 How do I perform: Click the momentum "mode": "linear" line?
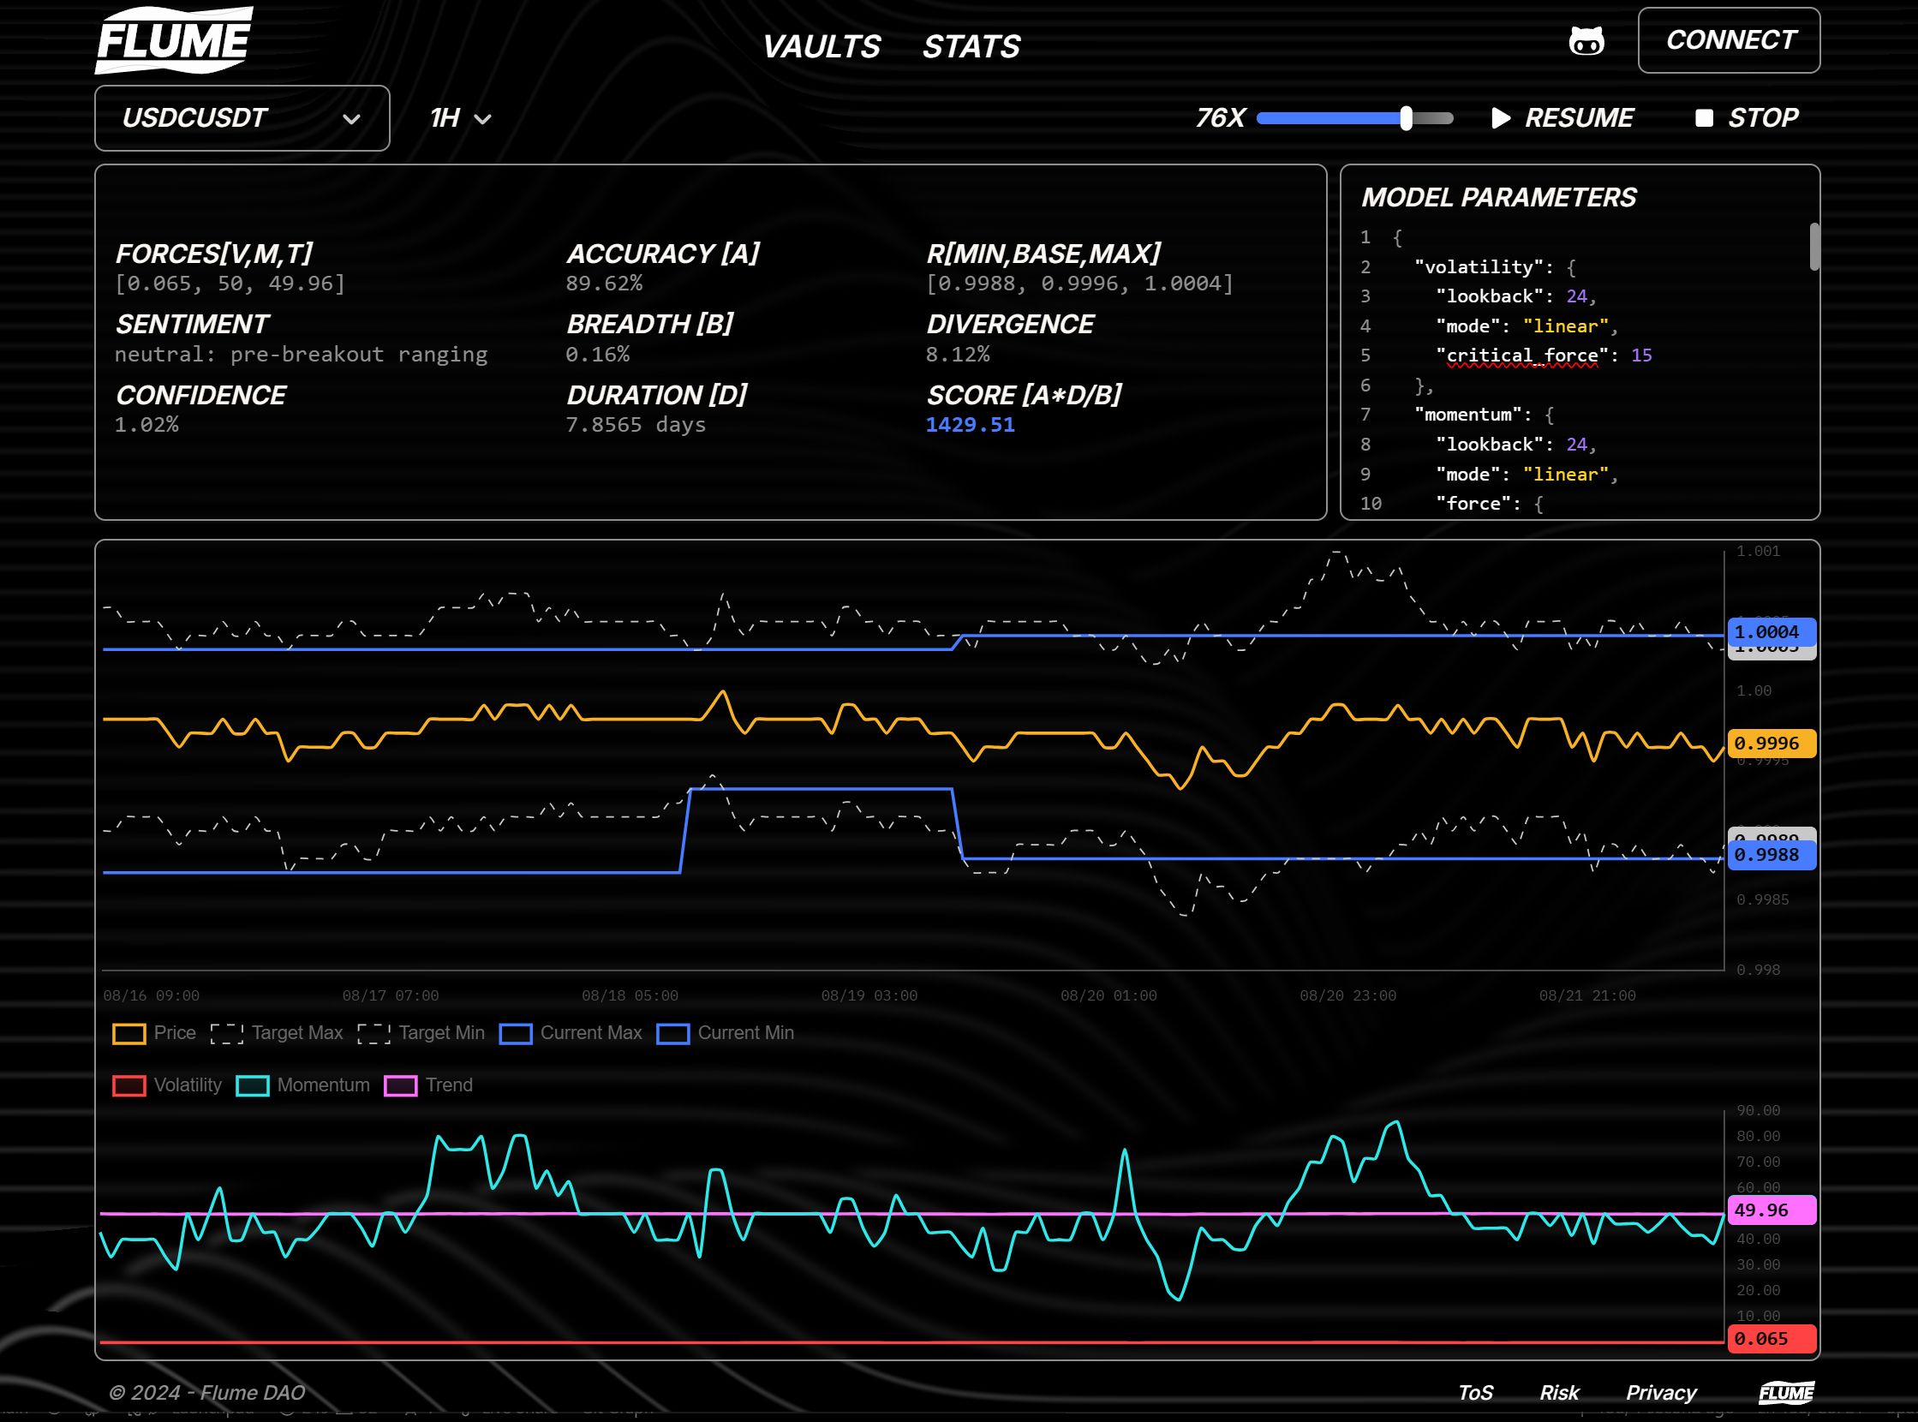pyautogui.click(x=1527, y=475)
